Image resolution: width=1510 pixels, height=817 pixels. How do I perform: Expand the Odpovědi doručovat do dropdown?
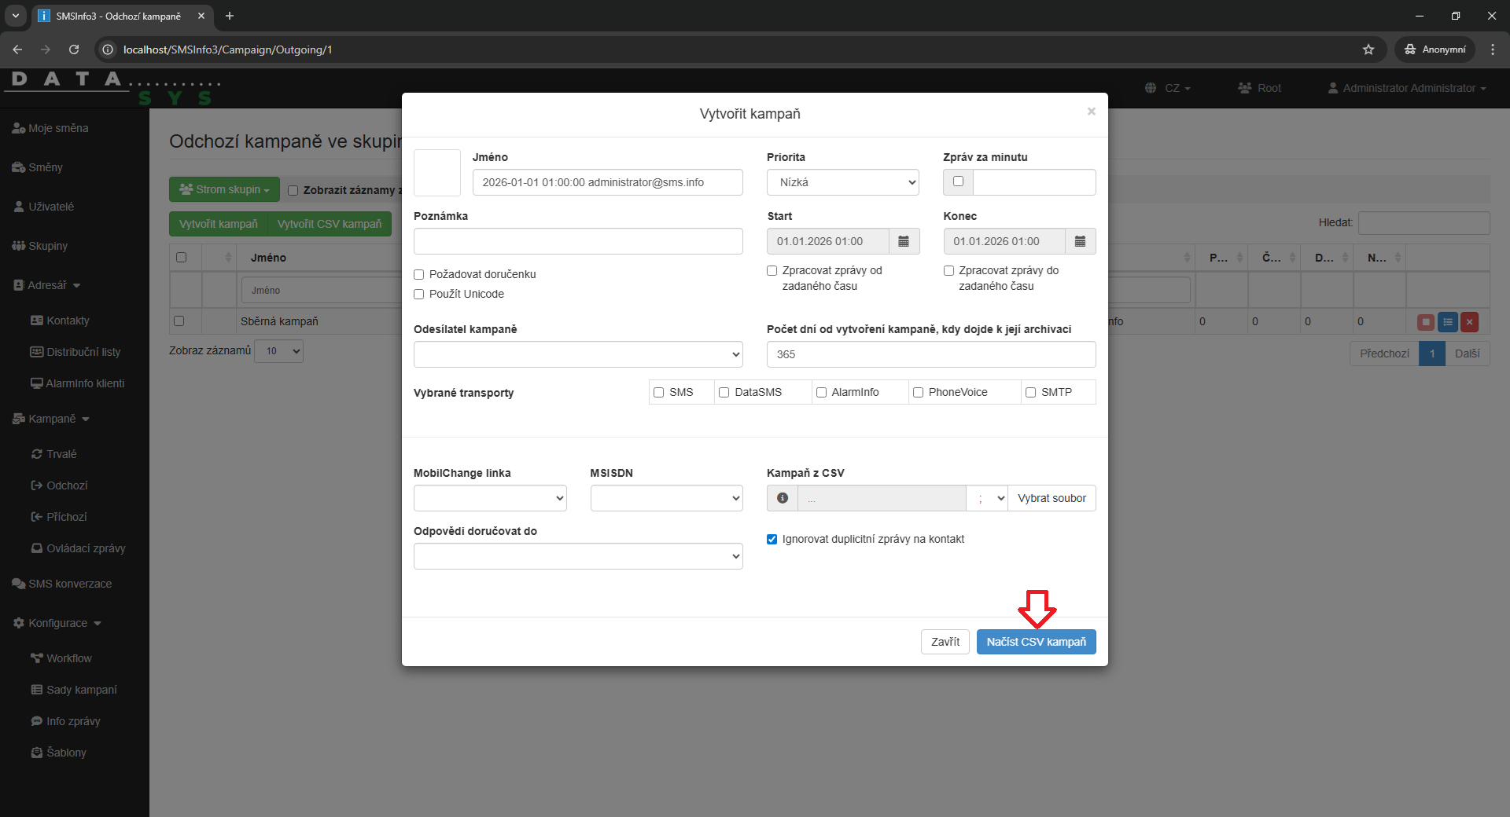[577, 556]
